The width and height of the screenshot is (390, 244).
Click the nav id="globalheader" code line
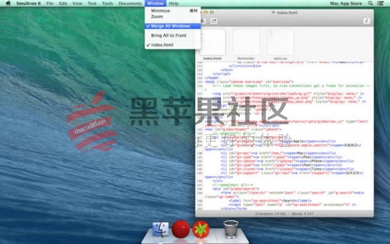243,129
